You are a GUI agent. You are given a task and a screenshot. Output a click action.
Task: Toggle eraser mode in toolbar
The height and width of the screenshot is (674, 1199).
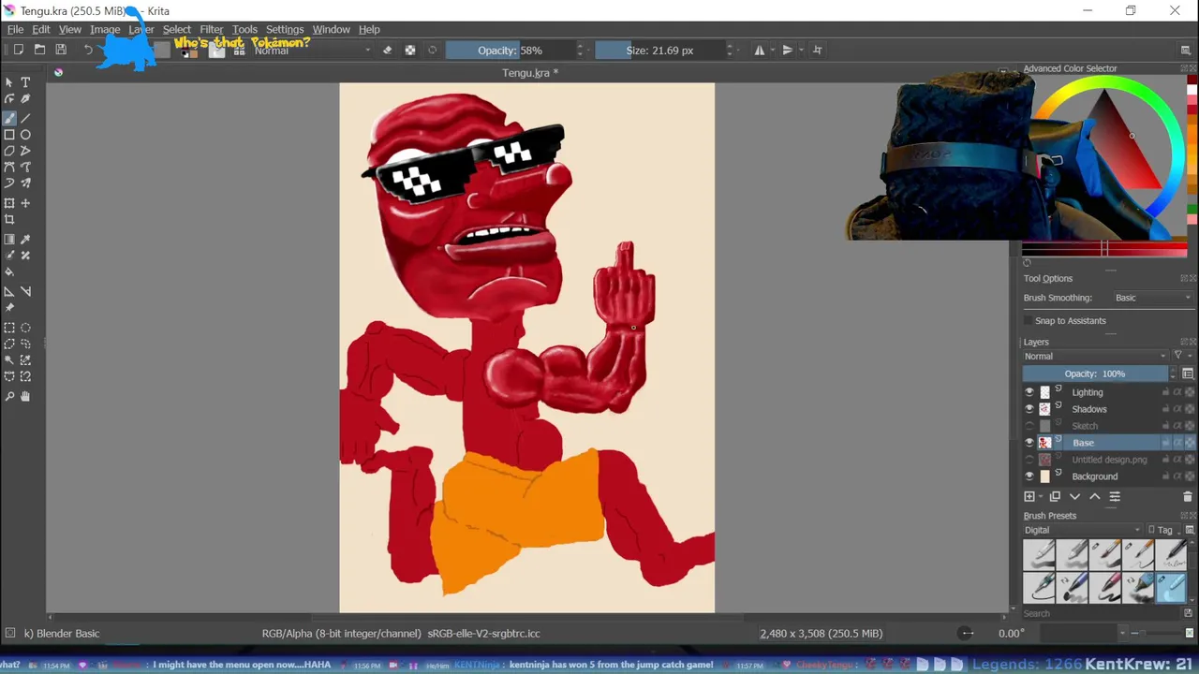388,50
